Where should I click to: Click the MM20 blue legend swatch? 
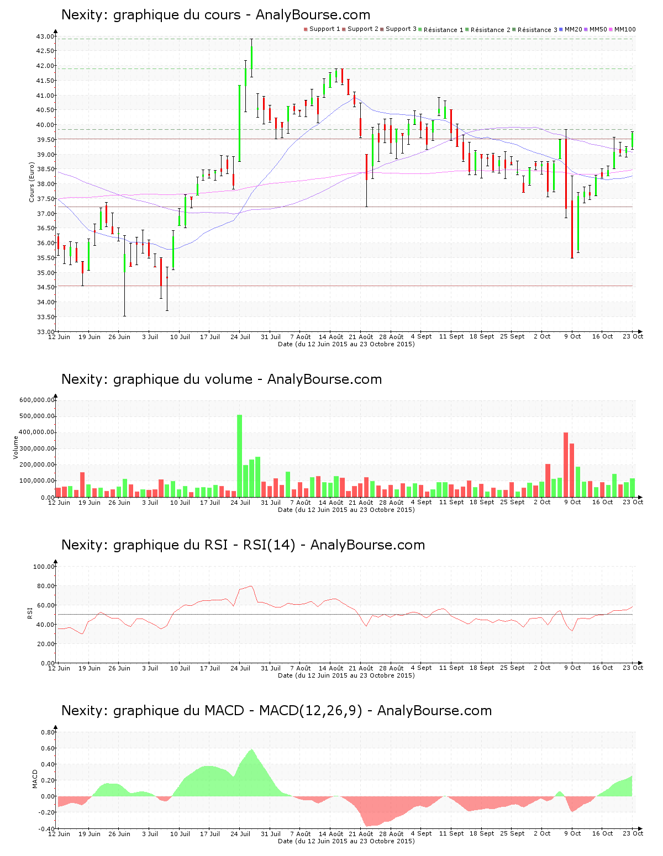(x=561, y=29)
